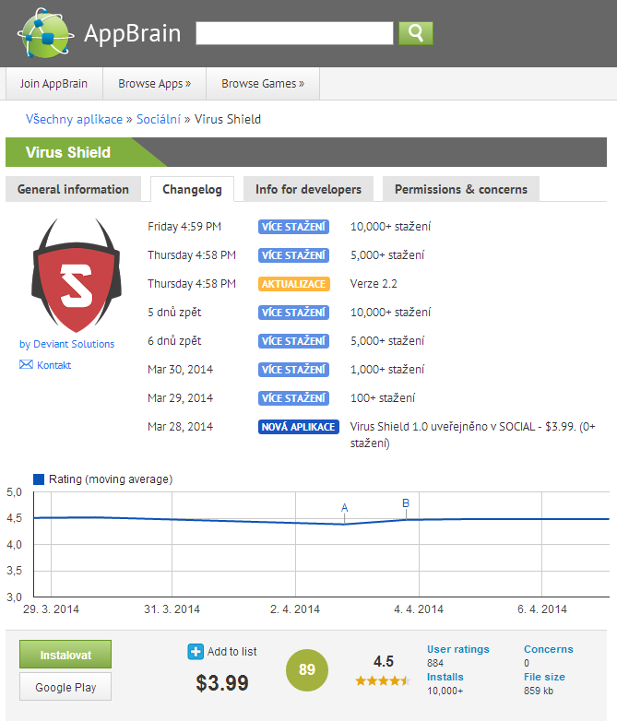
Task: Click the star rating icons
Action: (x=383, y=680)
